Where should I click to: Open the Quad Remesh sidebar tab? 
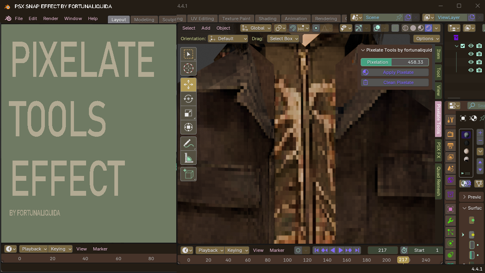(438, 180)
